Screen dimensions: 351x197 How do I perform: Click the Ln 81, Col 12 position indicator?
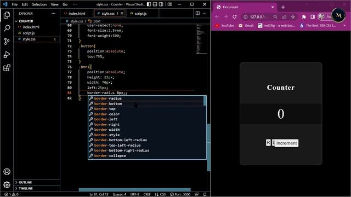(x=99, y=194)
